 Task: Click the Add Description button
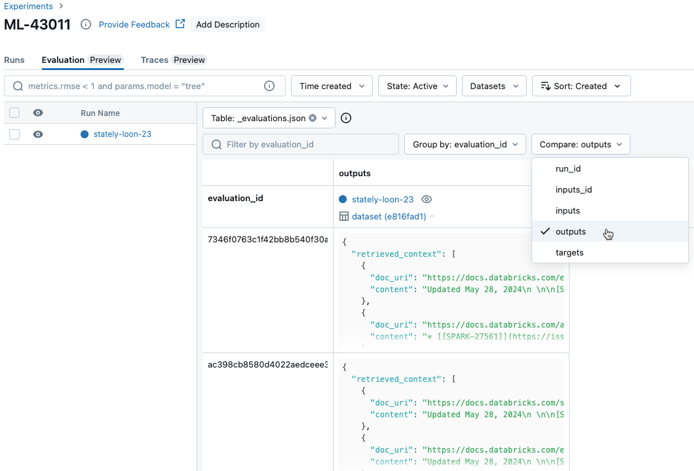[x=228, y=24]
